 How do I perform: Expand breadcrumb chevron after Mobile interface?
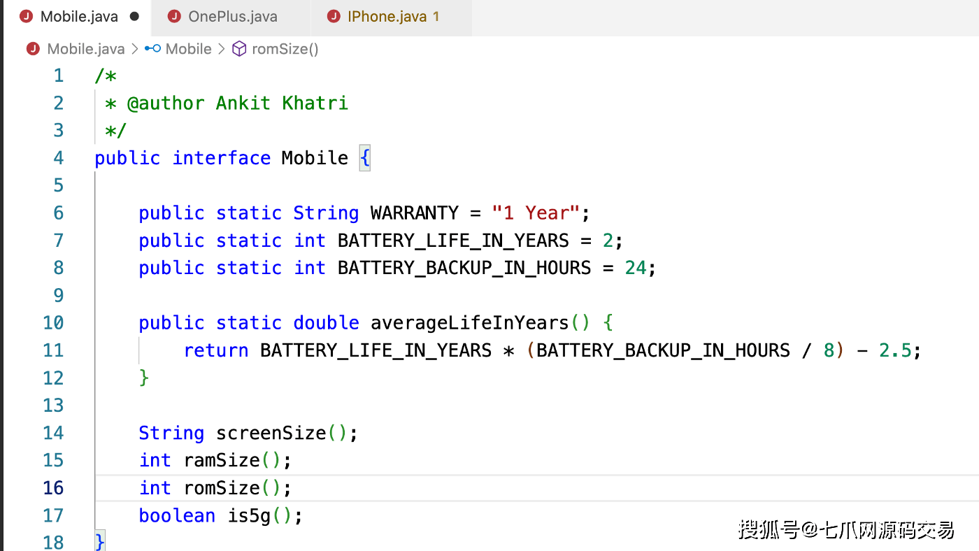pyautogui.click(x=222, y=49)
